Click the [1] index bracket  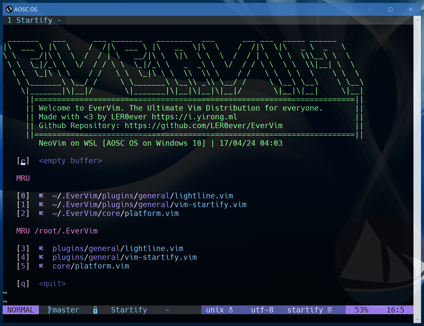[x=23, y=204]
